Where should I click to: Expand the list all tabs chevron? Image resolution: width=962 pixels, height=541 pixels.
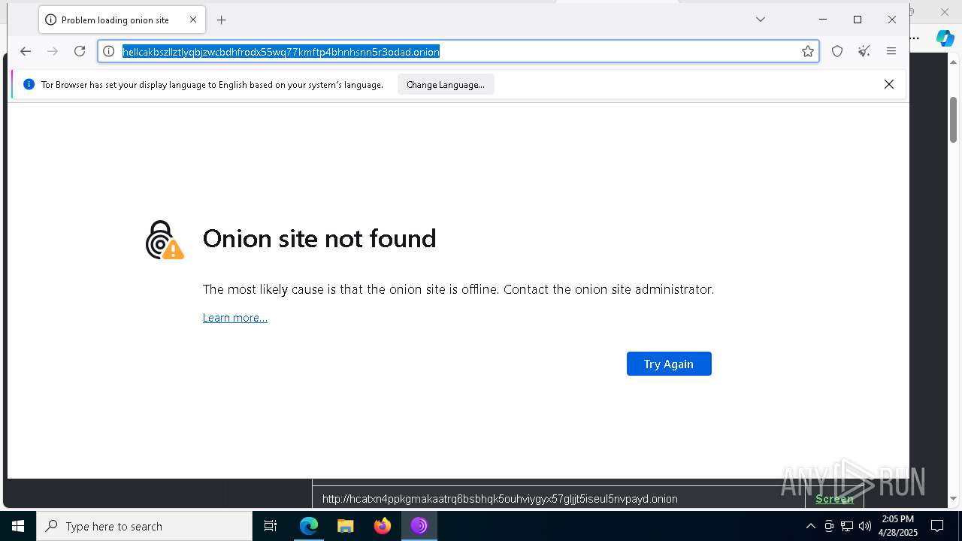click(761, 20)
